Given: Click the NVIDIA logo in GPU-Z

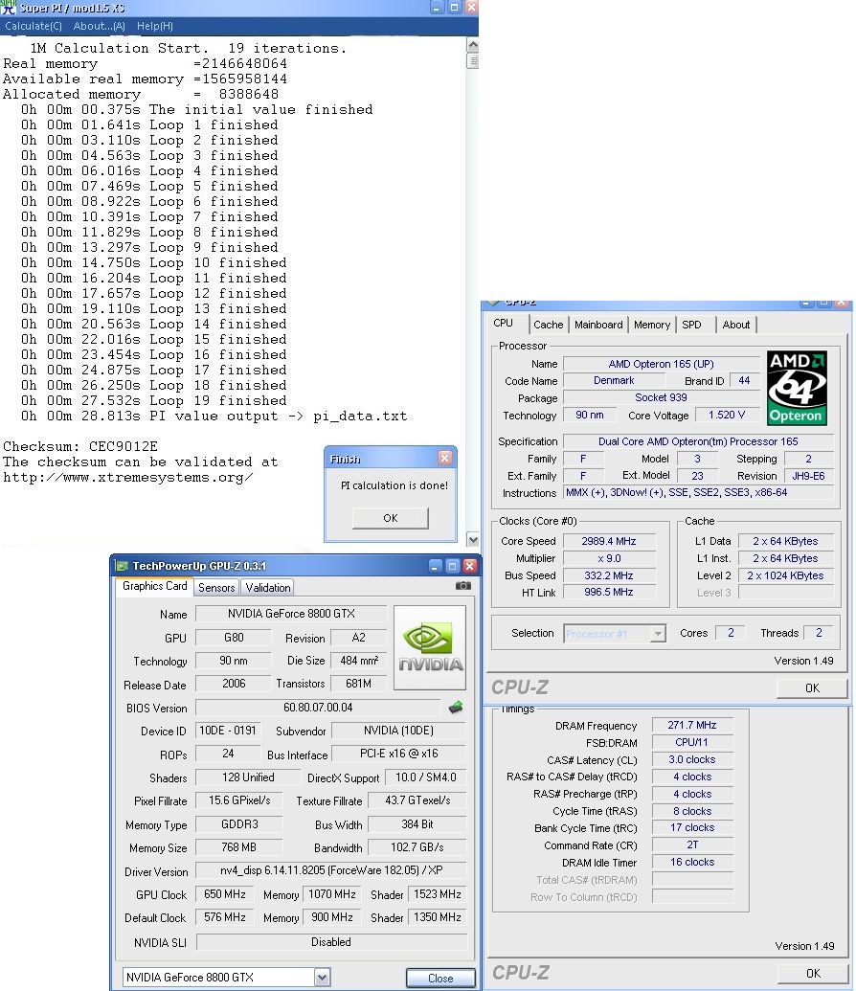Looking at the screenshot, I should click(x=430, y=648).
